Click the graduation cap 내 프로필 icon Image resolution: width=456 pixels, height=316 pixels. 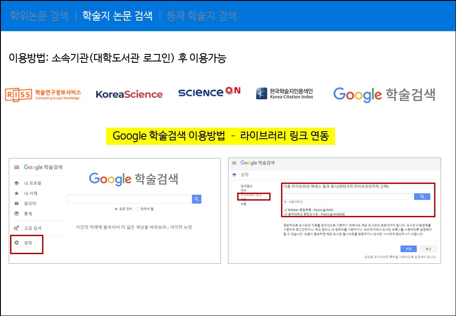click(x=17, y=183)
